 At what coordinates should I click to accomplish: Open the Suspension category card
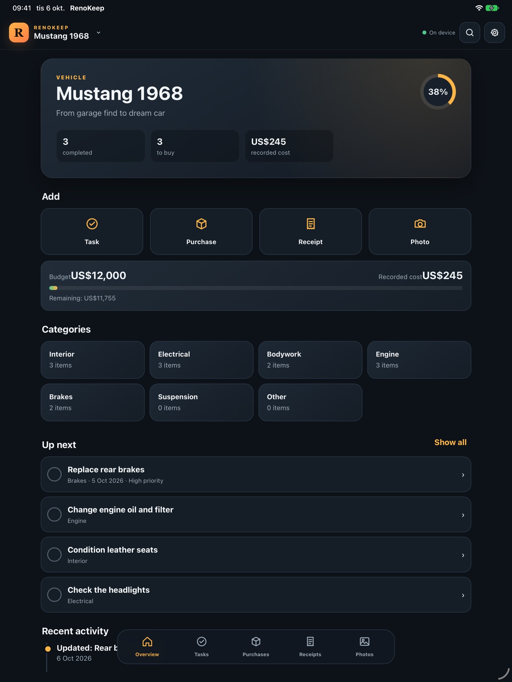pyautogui.click(x=202, y=402)
